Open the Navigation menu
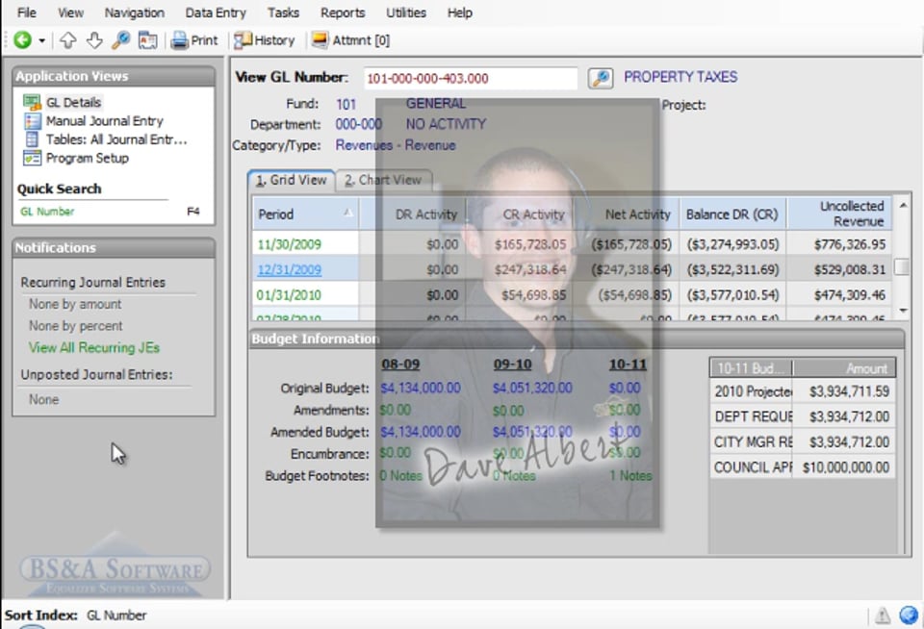 (135, 13)
